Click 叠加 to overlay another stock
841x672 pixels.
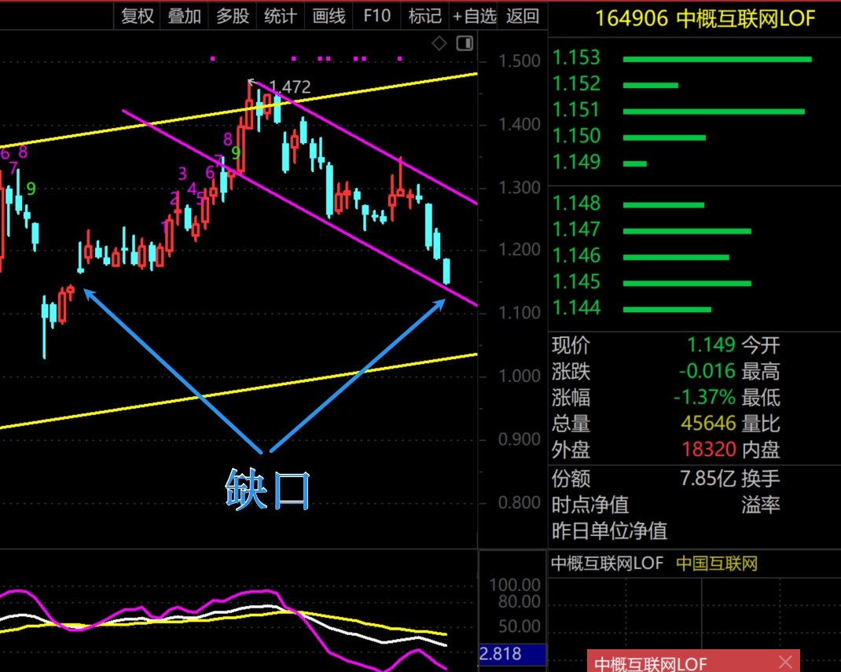[185, 16]
